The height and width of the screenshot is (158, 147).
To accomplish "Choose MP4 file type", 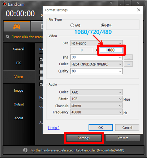I will [106, 25].
